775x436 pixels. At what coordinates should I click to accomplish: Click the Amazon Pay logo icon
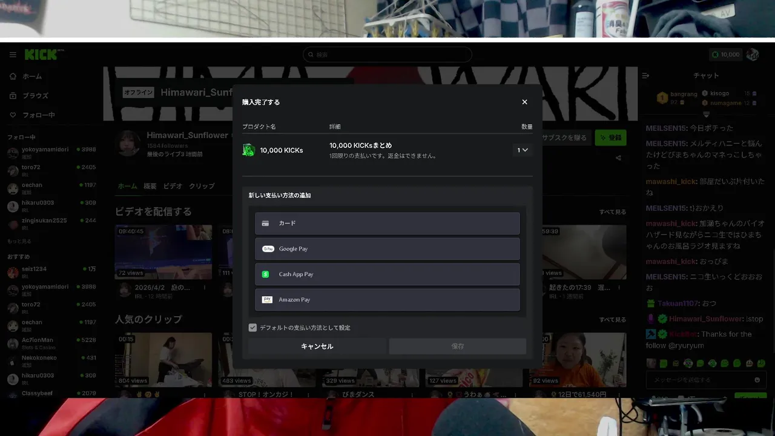pyautogui.click(x=267, y=300)
